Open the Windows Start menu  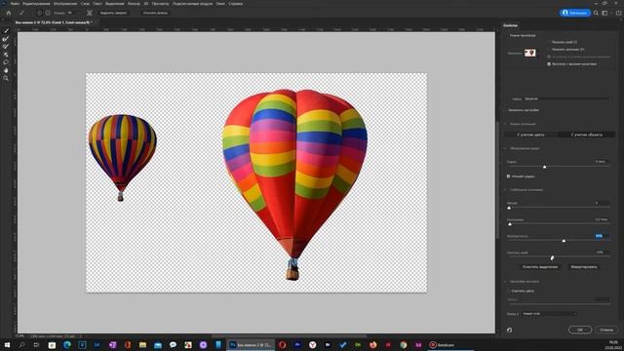point(7,344)
